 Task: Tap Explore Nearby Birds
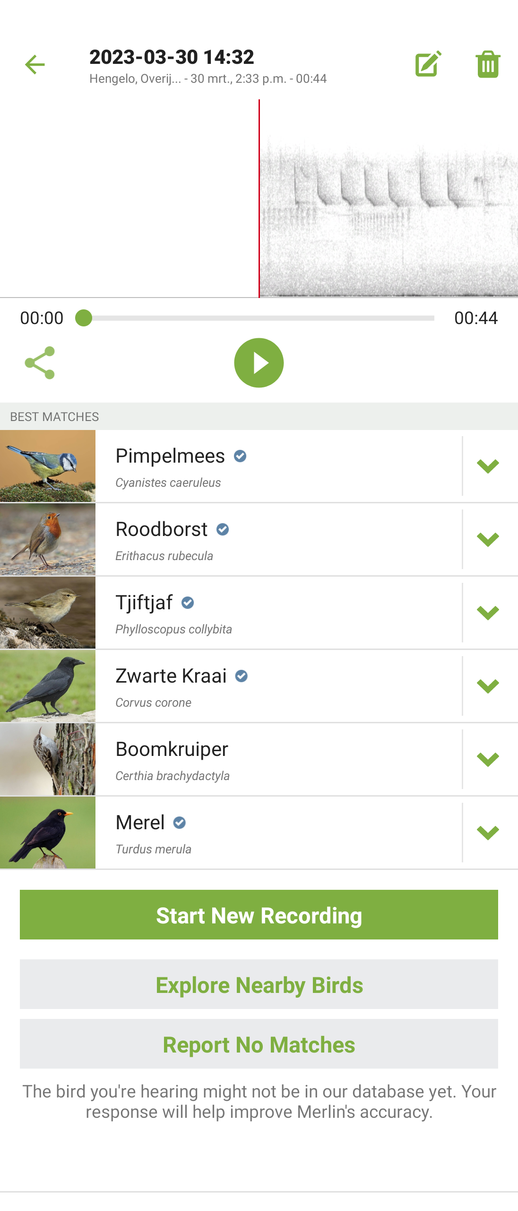coord(259,985)
